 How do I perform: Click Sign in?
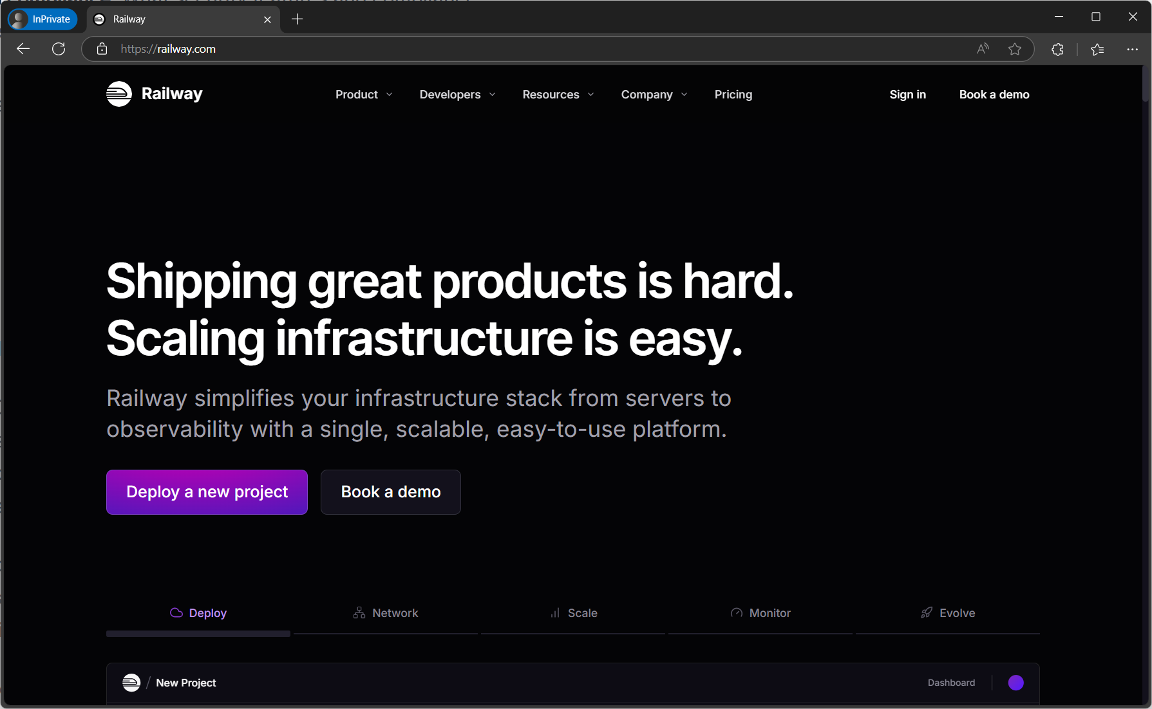point(908,95)
